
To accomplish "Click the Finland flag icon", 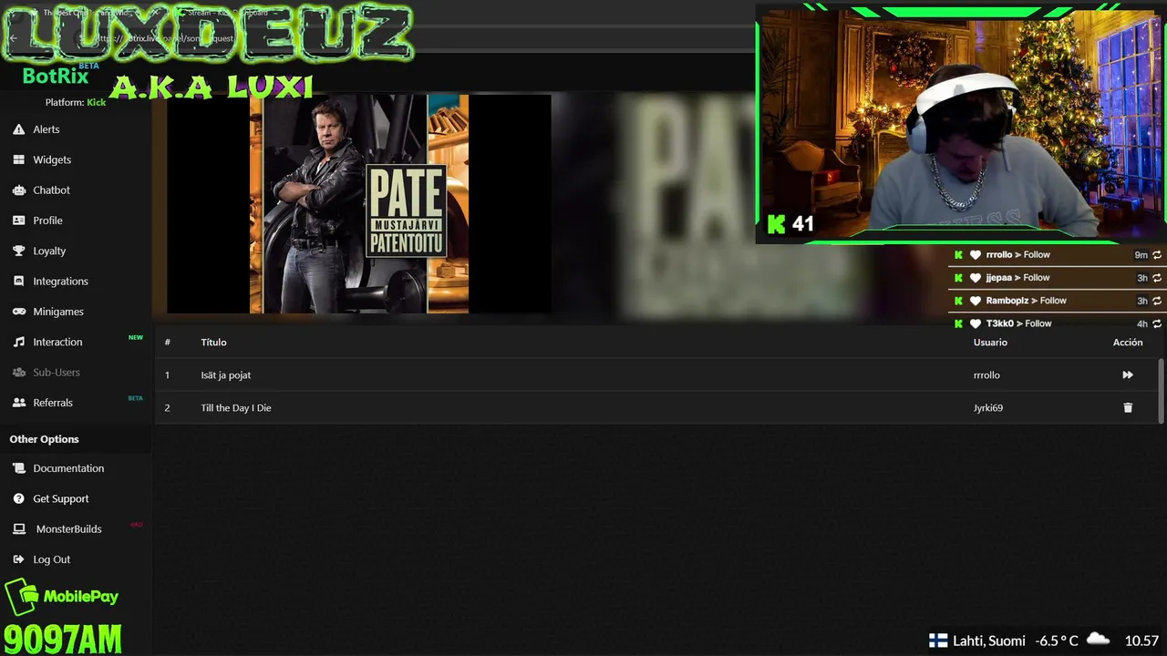I will (x=938, y=641).
